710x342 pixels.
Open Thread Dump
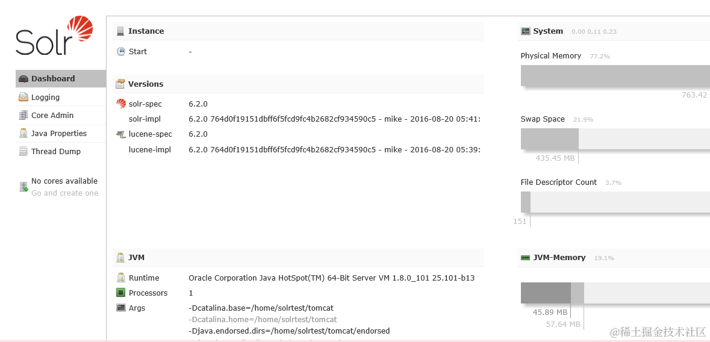click(61, 151)
